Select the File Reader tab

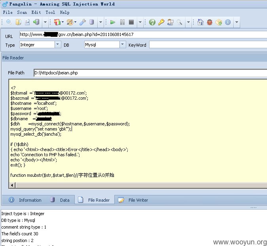tap(94, 200)
